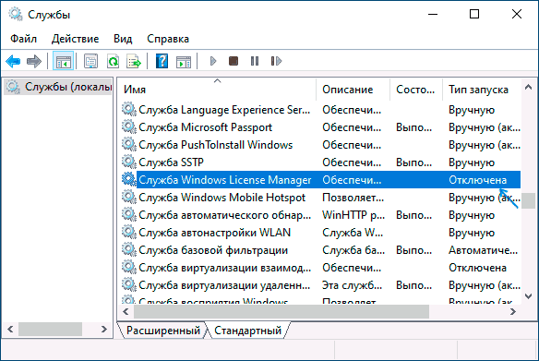Click services list horizontal scroll right arrow
The height and width of the screenshot is (361, 539).
pos(513,311)
